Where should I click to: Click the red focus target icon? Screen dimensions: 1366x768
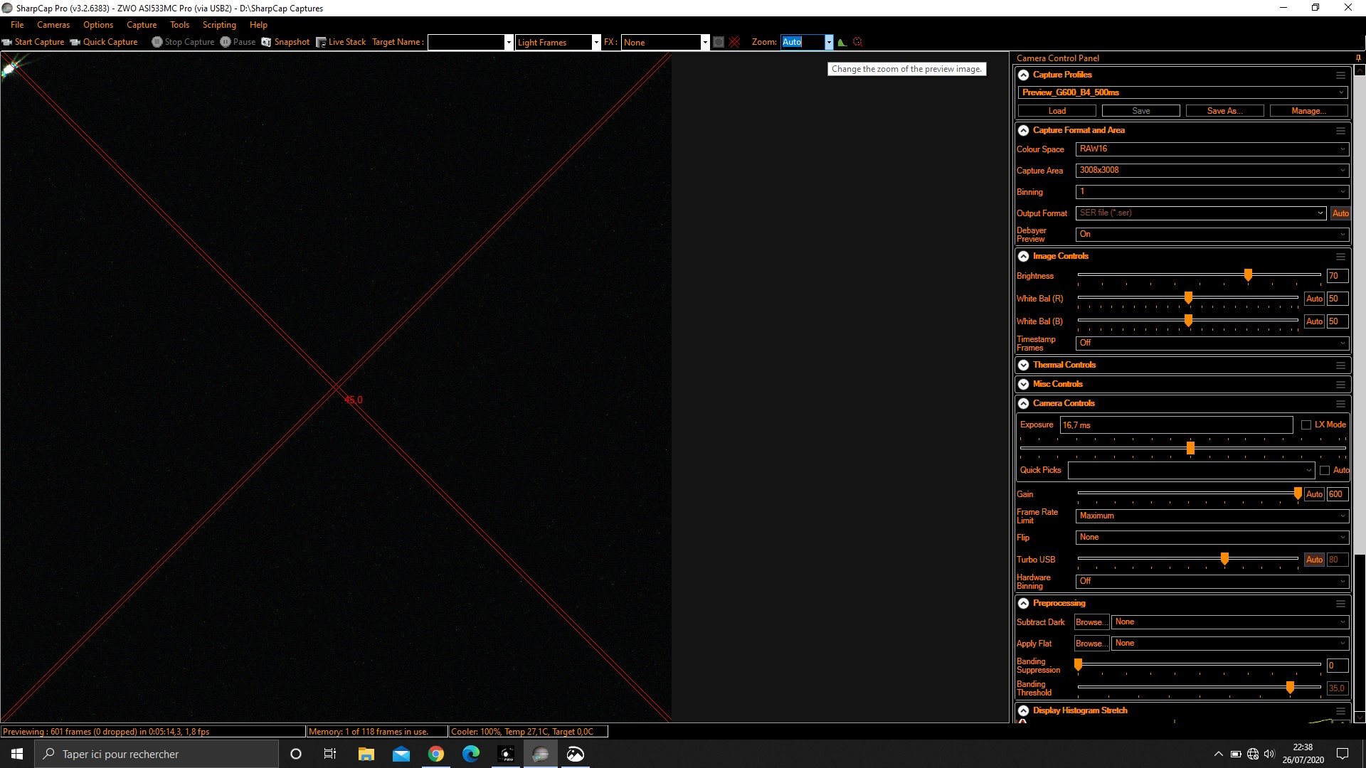pos(857,42)
